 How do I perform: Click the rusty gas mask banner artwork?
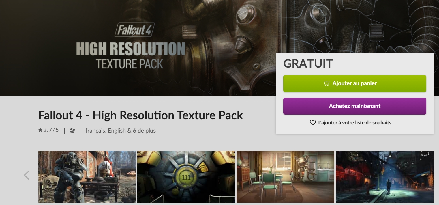tap(231, 43)
